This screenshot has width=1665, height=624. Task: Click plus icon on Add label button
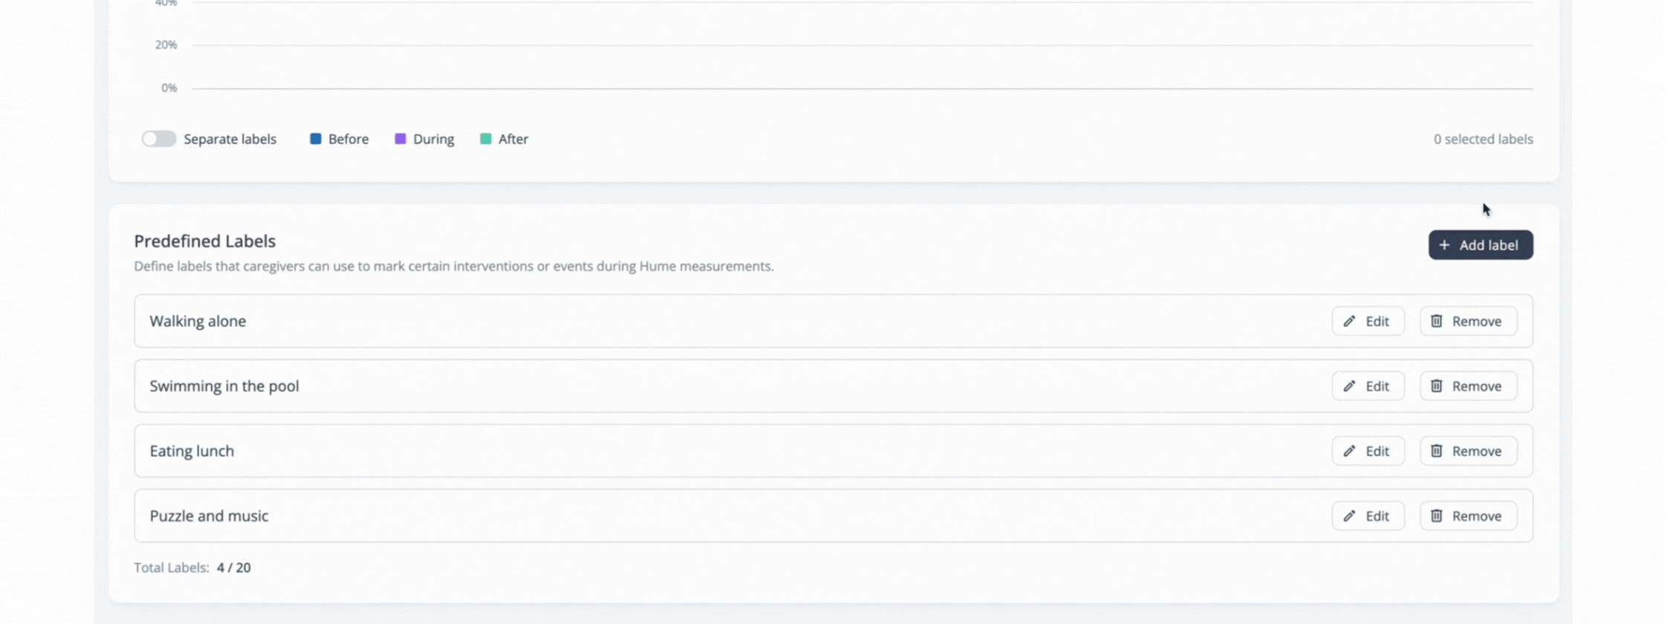pyautogui.click(x=1443, y=245)
